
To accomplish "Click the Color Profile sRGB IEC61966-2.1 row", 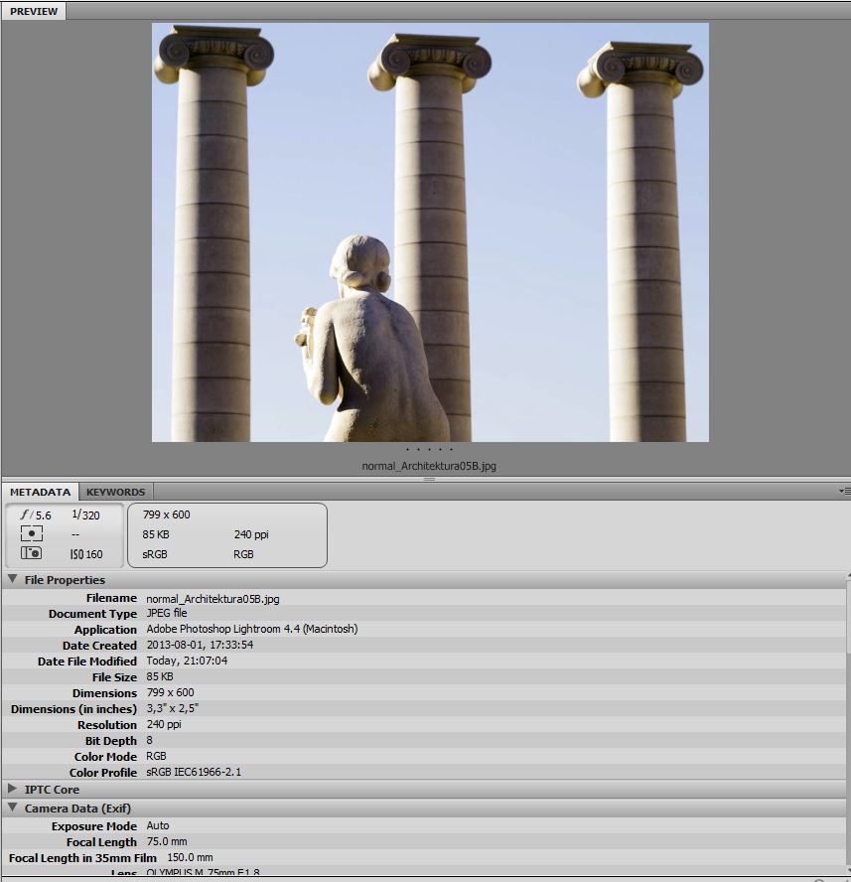I will pos(194,773).
